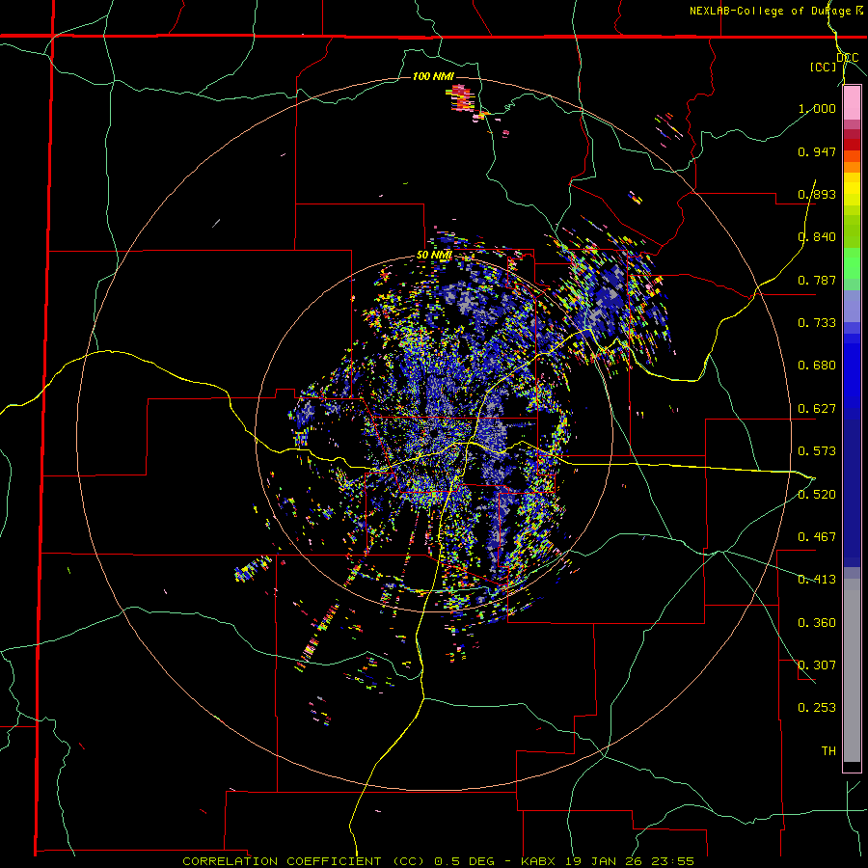Click the 0.627 legend value
Screen dimensions: 868x868
point(817,409)
